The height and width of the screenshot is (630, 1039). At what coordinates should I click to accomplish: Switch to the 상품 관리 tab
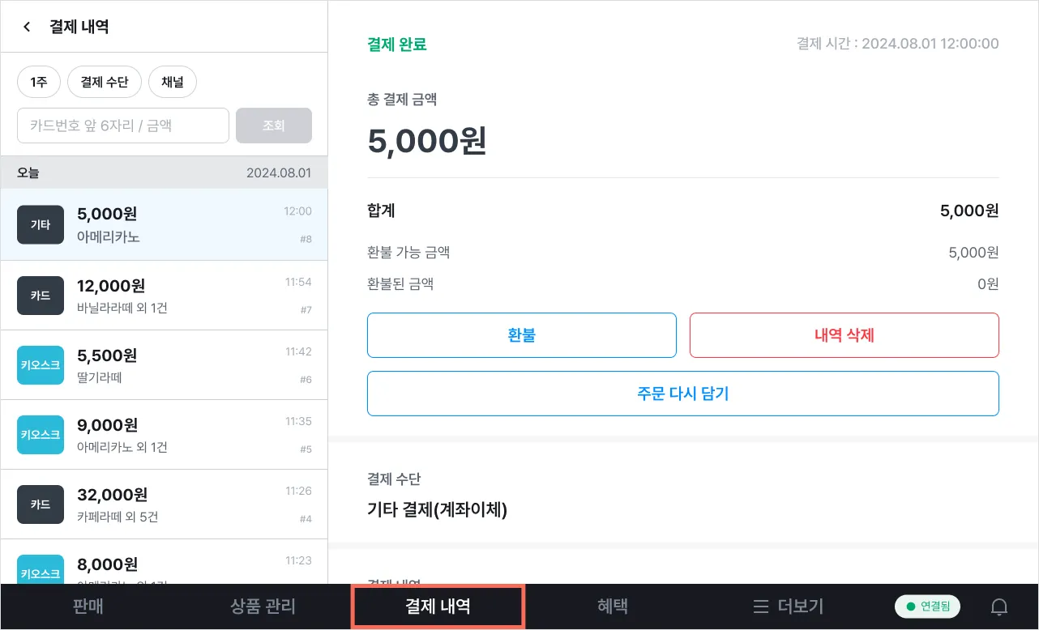pyautogui.click(x=263, y=607)
